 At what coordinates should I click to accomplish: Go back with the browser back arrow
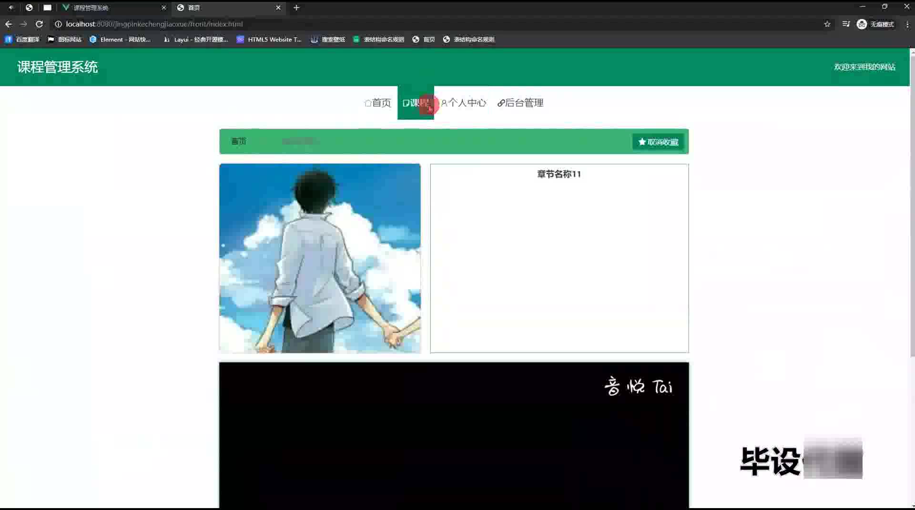9,24
